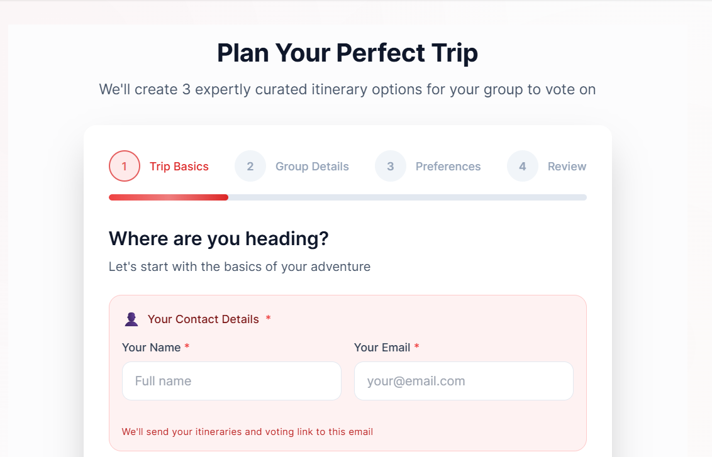712x457 pixels.
Task: Focus the Full name input field
Action: click(x=231, y=381)
